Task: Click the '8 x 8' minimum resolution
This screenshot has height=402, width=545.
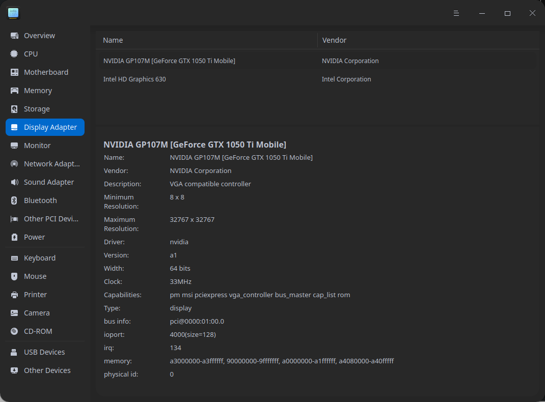Action: (x=177, y=197)
